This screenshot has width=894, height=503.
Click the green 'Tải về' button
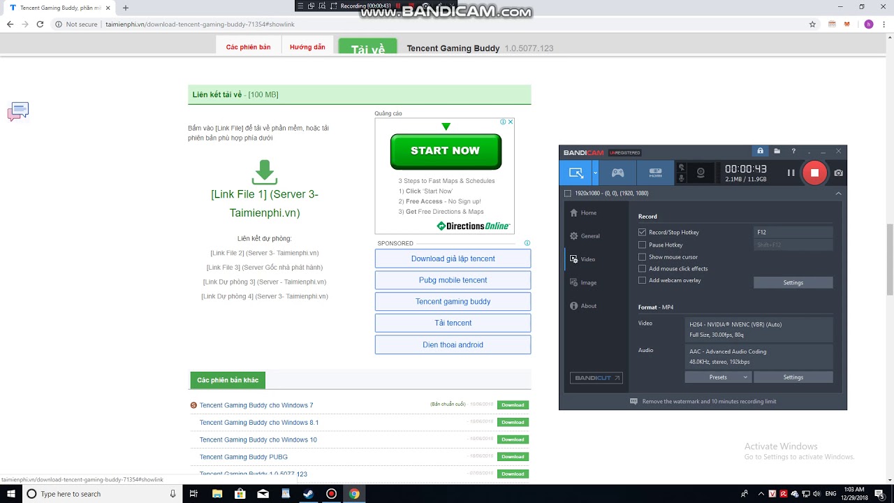tap(368, 47)
